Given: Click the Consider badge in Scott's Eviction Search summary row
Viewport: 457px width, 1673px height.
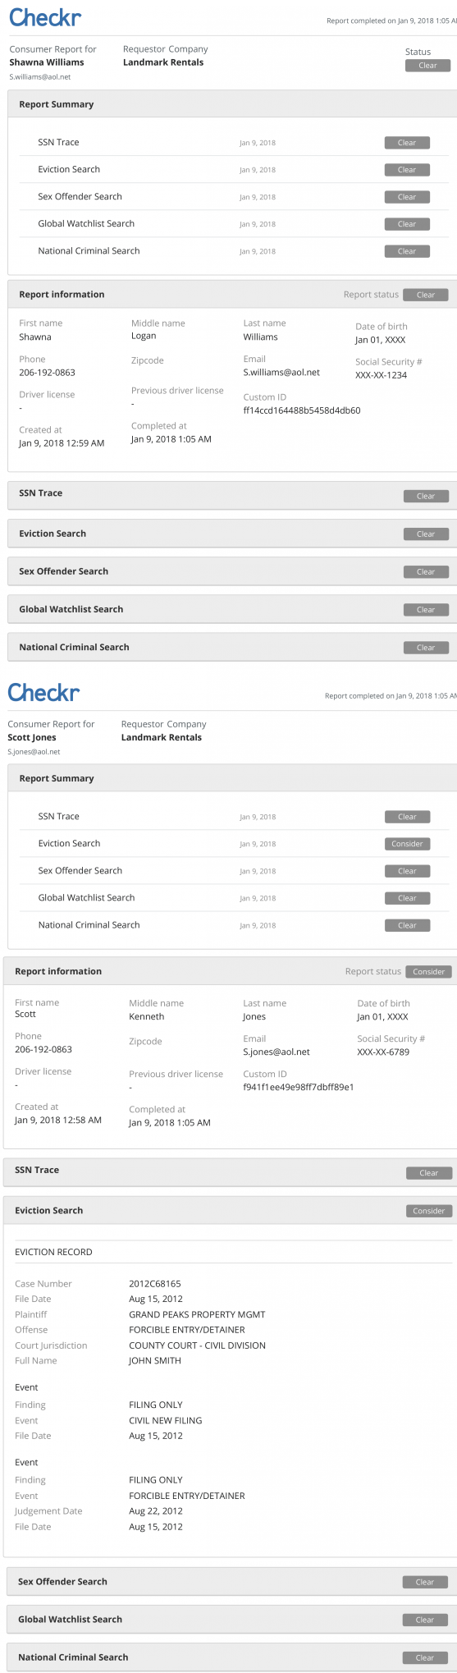Looking at the screenshot, I should click(407, 844).
